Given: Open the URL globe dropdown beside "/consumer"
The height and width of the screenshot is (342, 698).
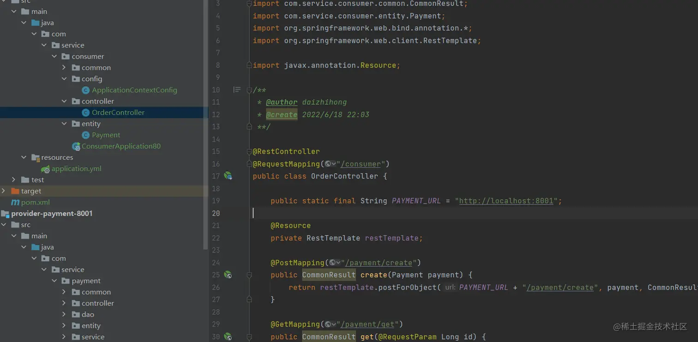Looking at the screenshot, I should click(330, 164).
